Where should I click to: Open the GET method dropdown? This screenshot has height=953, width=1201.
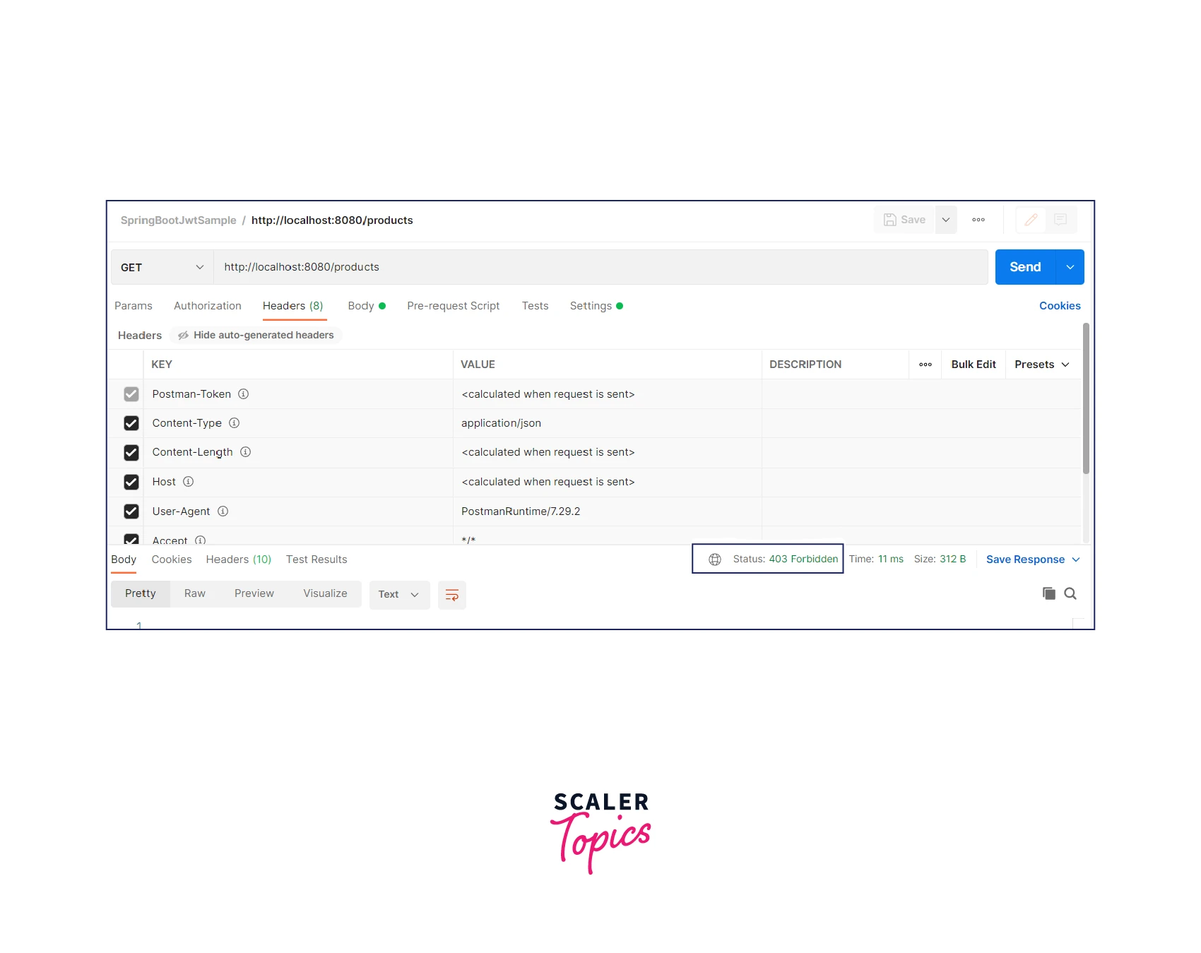pos(162,267)
